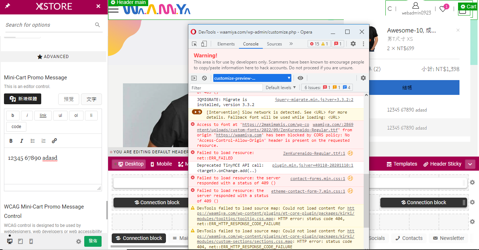This screenshot has height=250, width=479.
Task: Open the etheme-contact-form-7.min.css:1 link
Action: [308, 191]
